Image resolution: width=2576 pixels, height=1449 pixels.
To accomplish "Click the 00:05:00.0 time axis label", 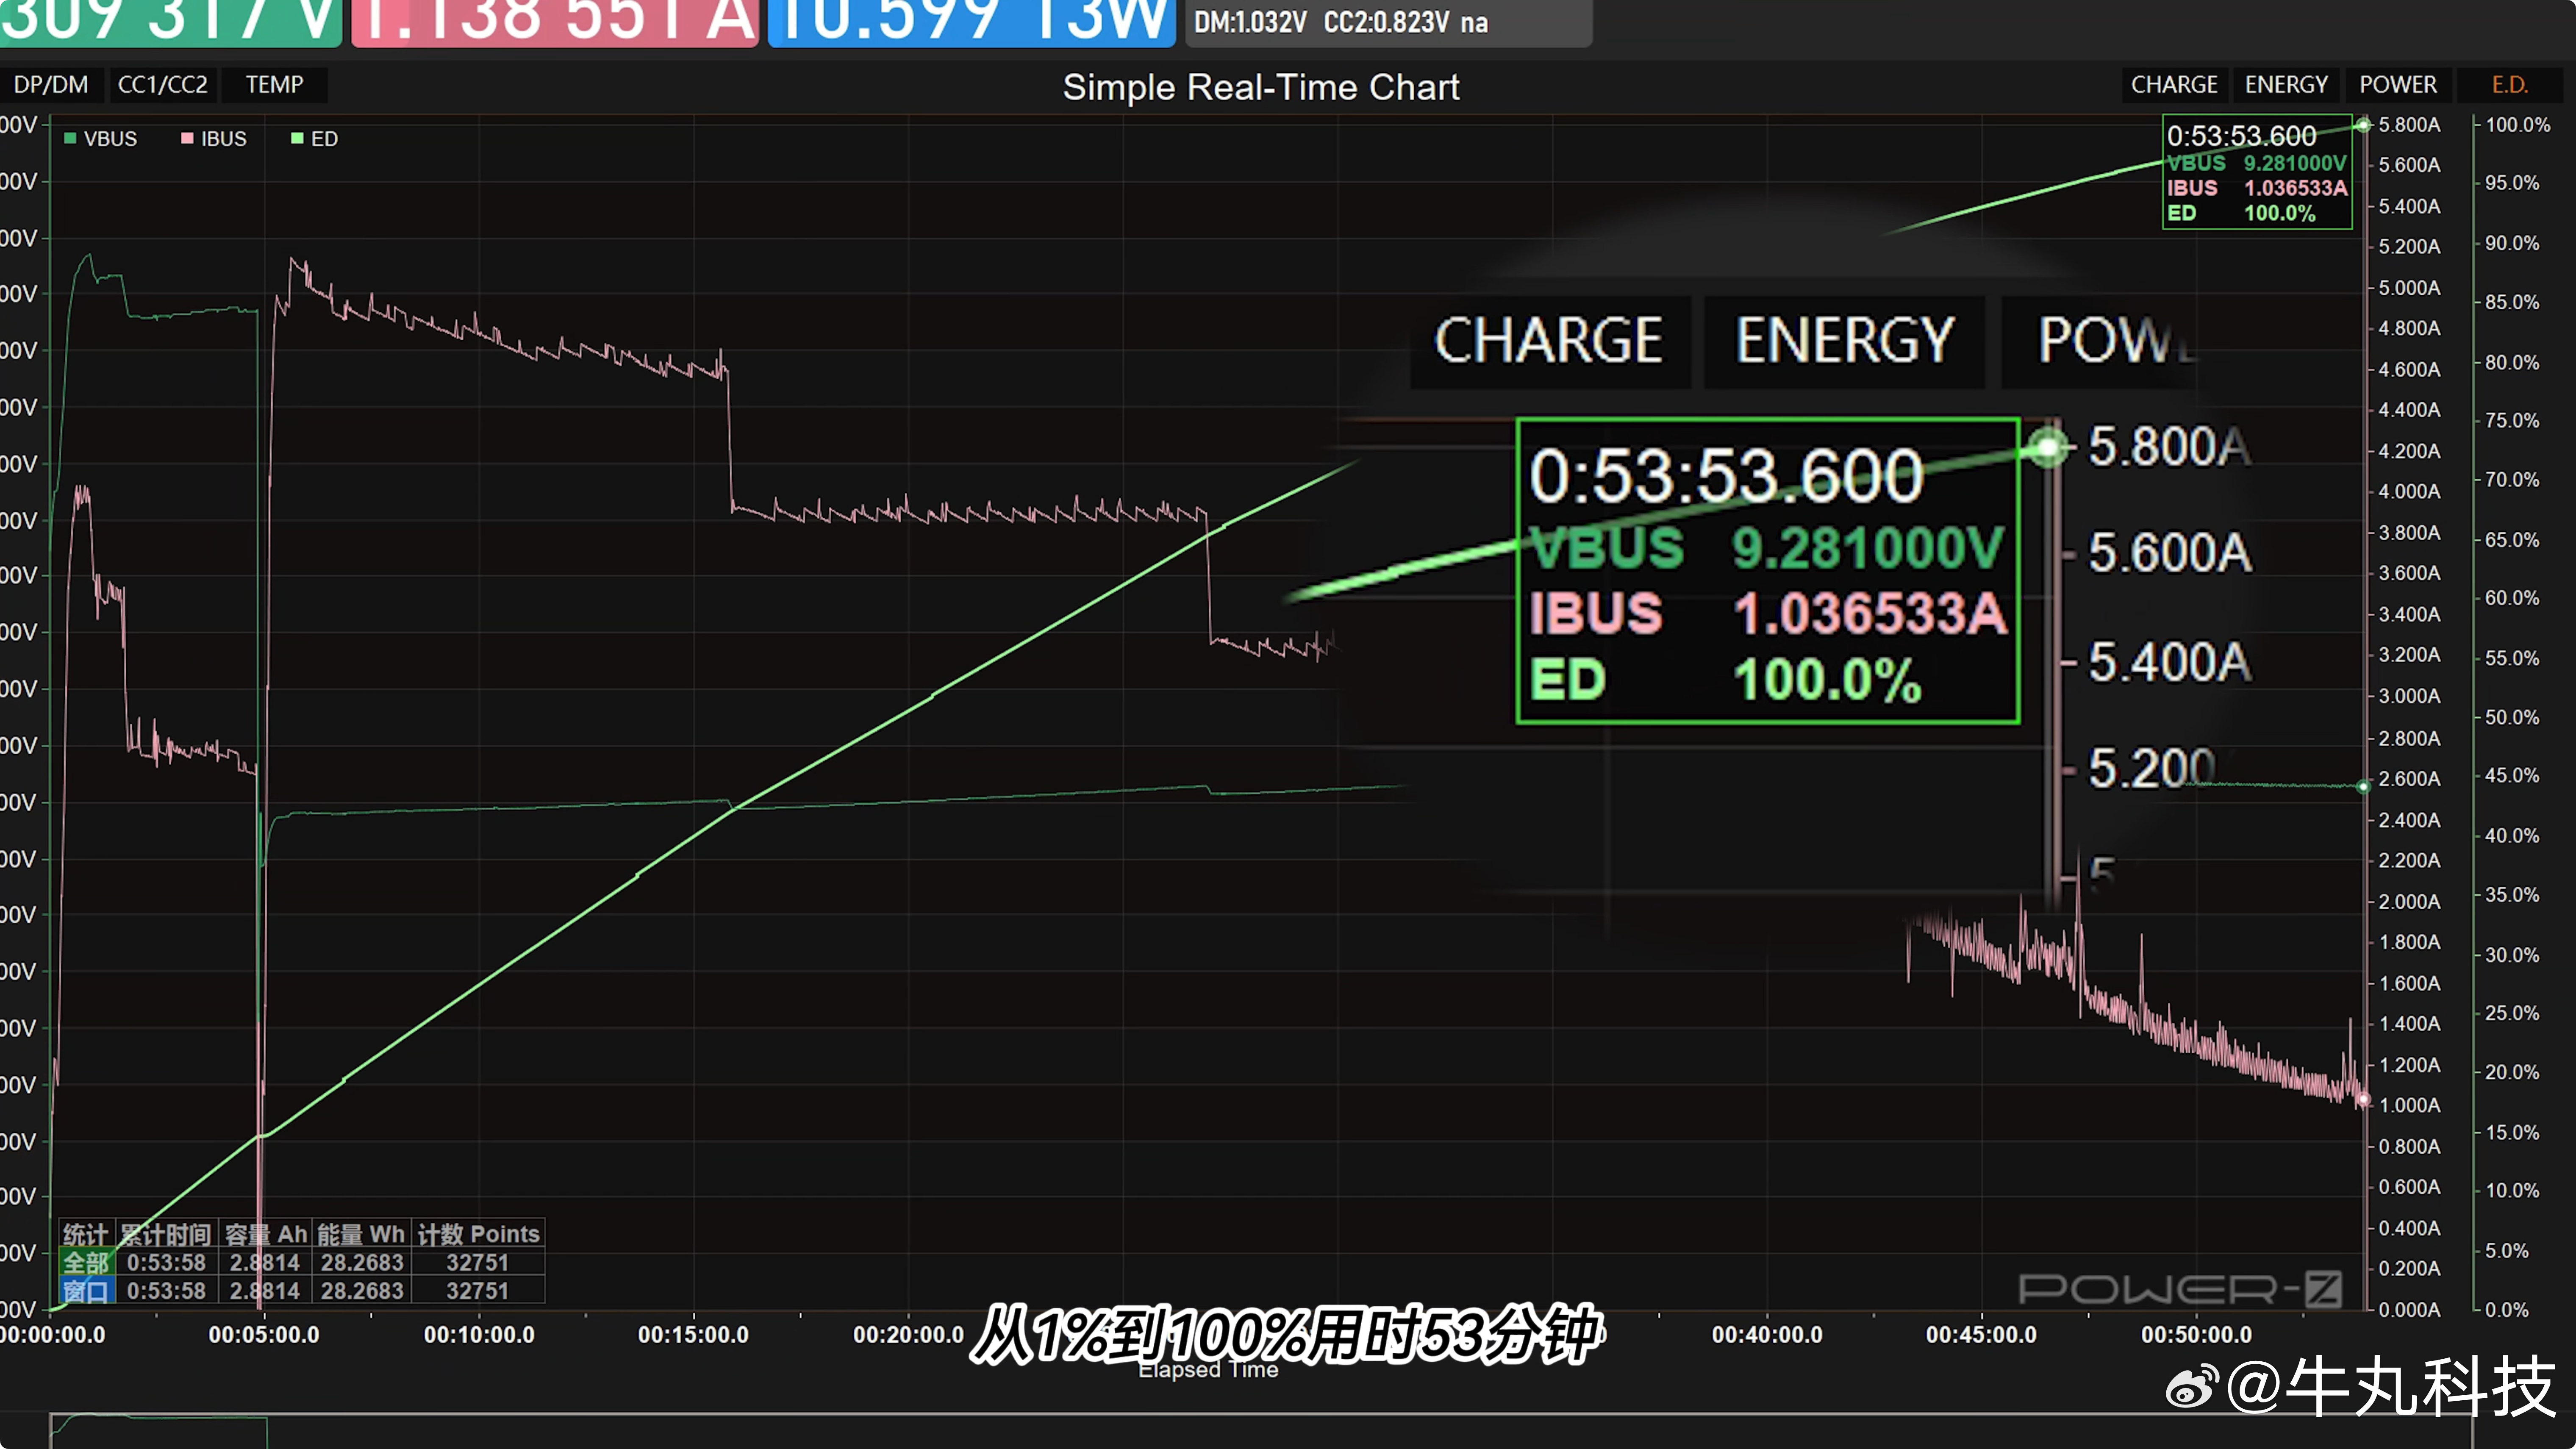I will 264,1335.
